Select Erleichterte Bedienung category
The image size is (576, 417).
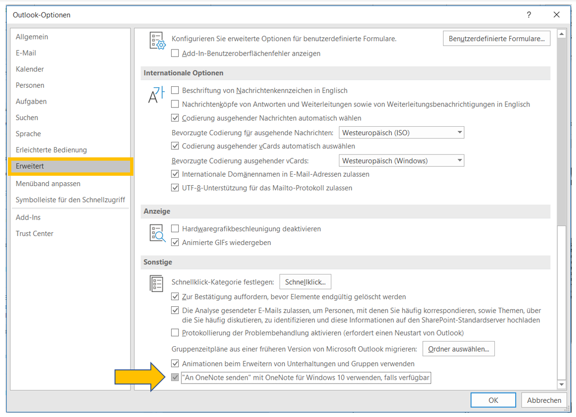click(71, 150)
